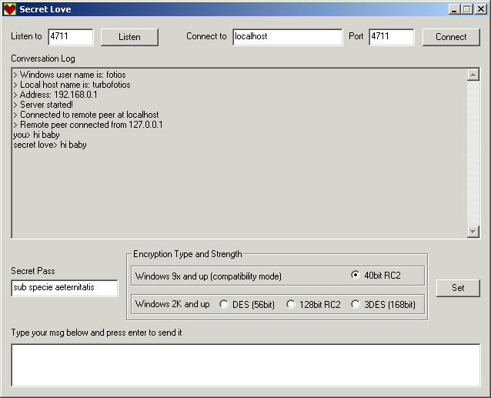Click the conversation log scroll down arrow
Image resolution: width=491 pixels, height=398 pixels.
click(x=473, y=232)
